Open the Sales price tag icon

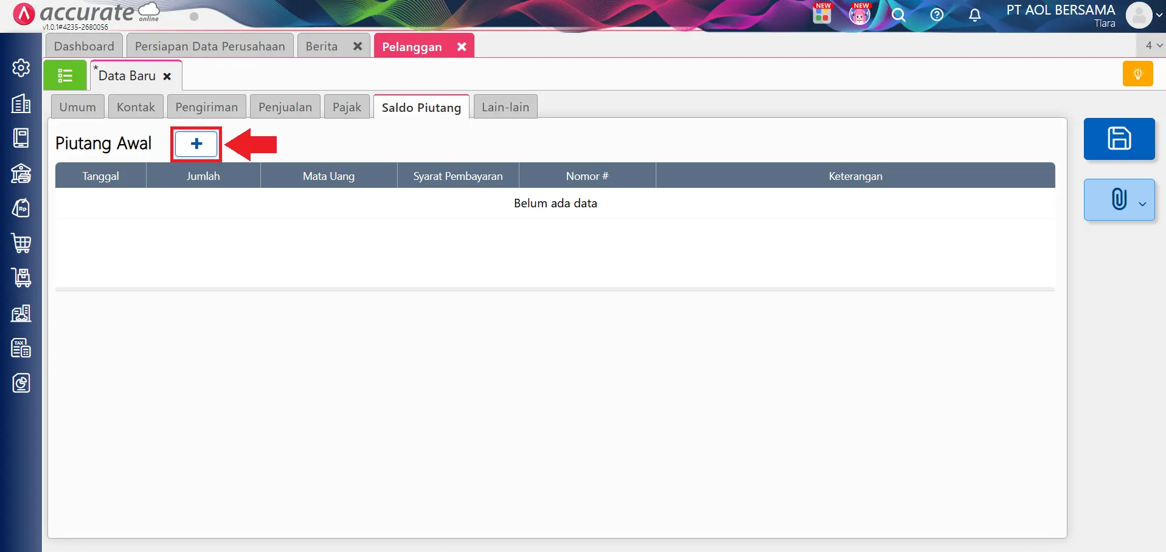tap(21, 208)
